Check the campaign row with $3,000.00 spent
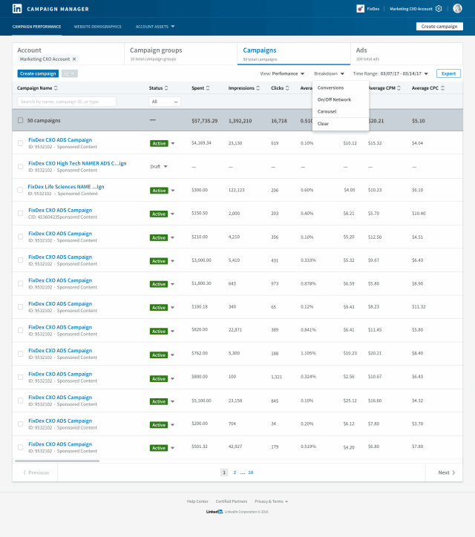Image resolution: width=475 pixels, height=537 pixels. pyautogui.click(x=21, y=260)
